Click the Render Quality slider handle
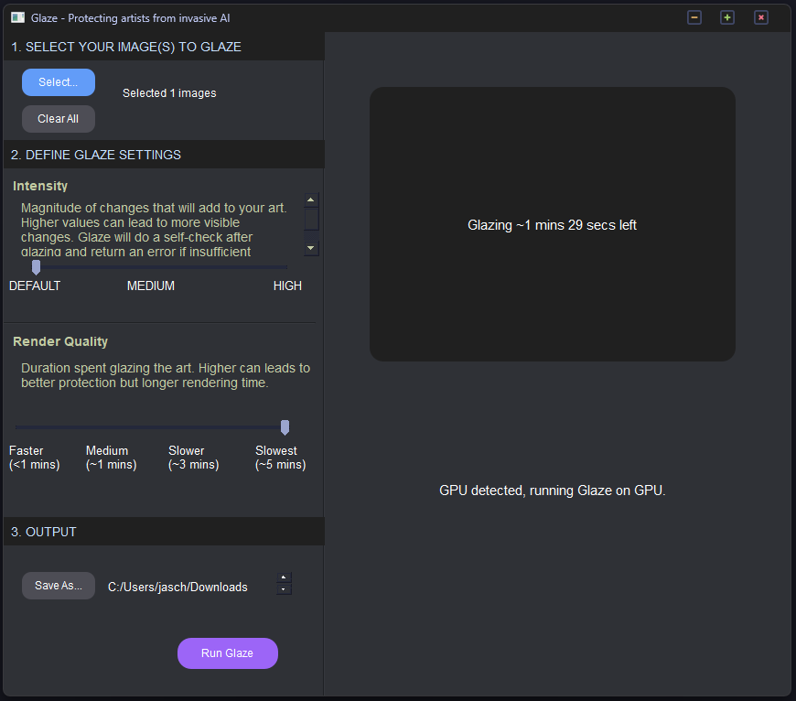 pyautogui.click(x=285, y=427)
